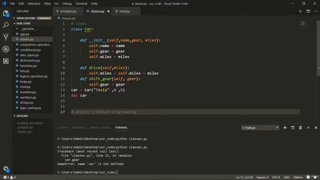
Task: Click the editor minimap preview
Action: click(303, 23)
